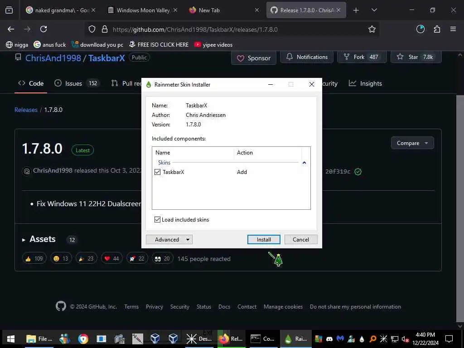Open the Manage cookies footer link
Viewport: 464px width, 348px height.
(x=283, y=307)
